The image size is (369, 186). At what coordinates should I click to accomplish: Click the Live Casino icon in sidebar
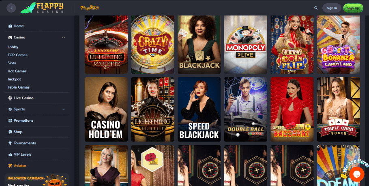point(10,98)
